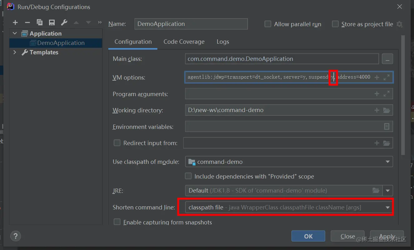Screen dimensions: 414x250
Task: Insert macro in Program arguments plus icon
Action: click(x=377, y=94)
